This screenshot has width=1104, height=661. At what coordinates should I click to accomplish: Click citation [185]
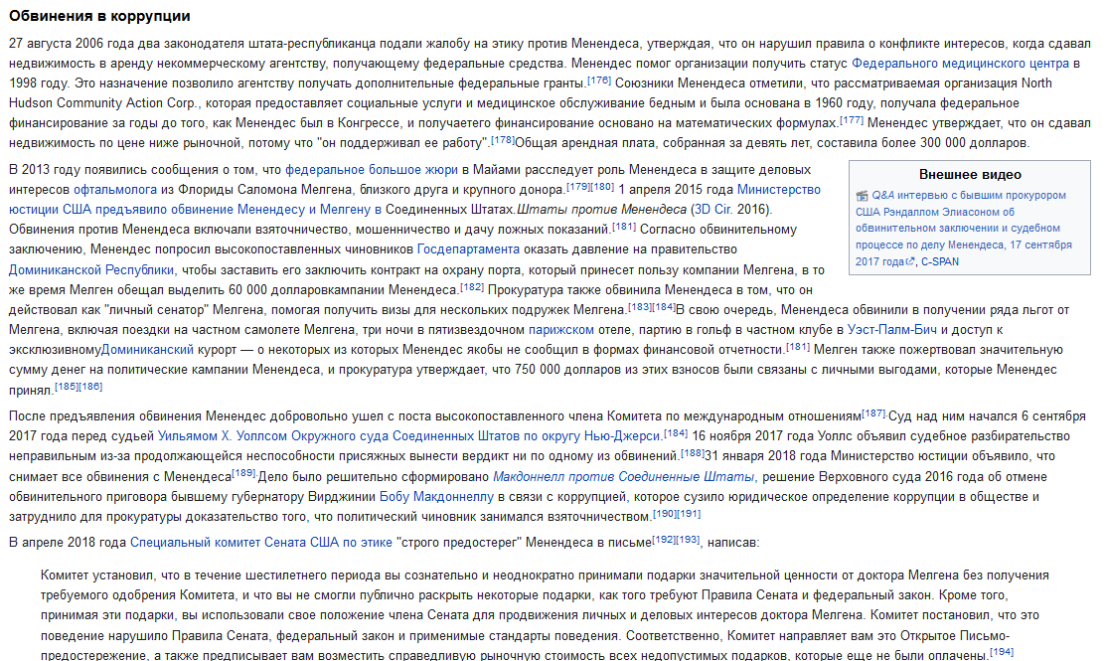click(x=67, y=386)
